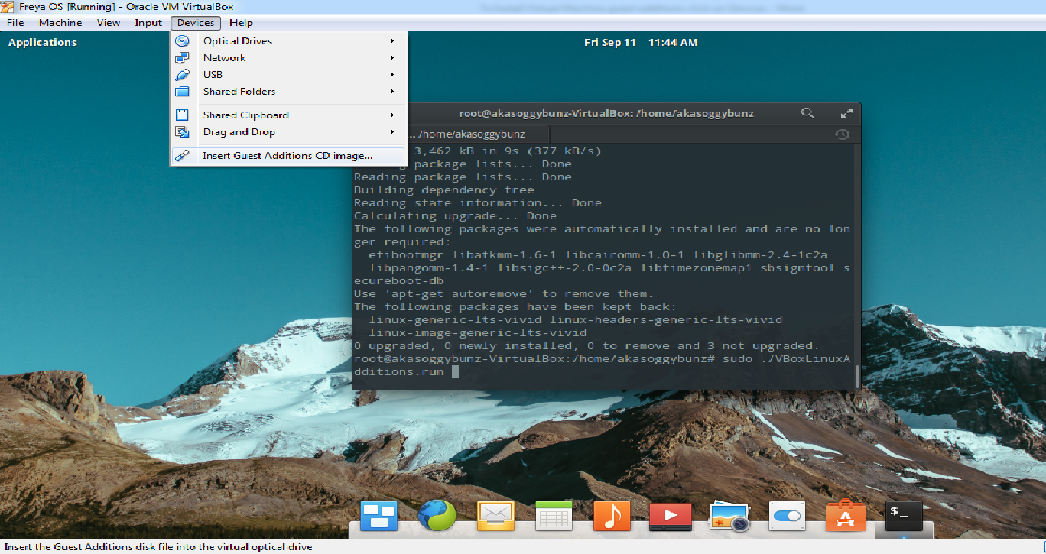The width and height of the screenshot is (1046, 554).
Task: Open the Applications launcher
Action: (43, 43)
